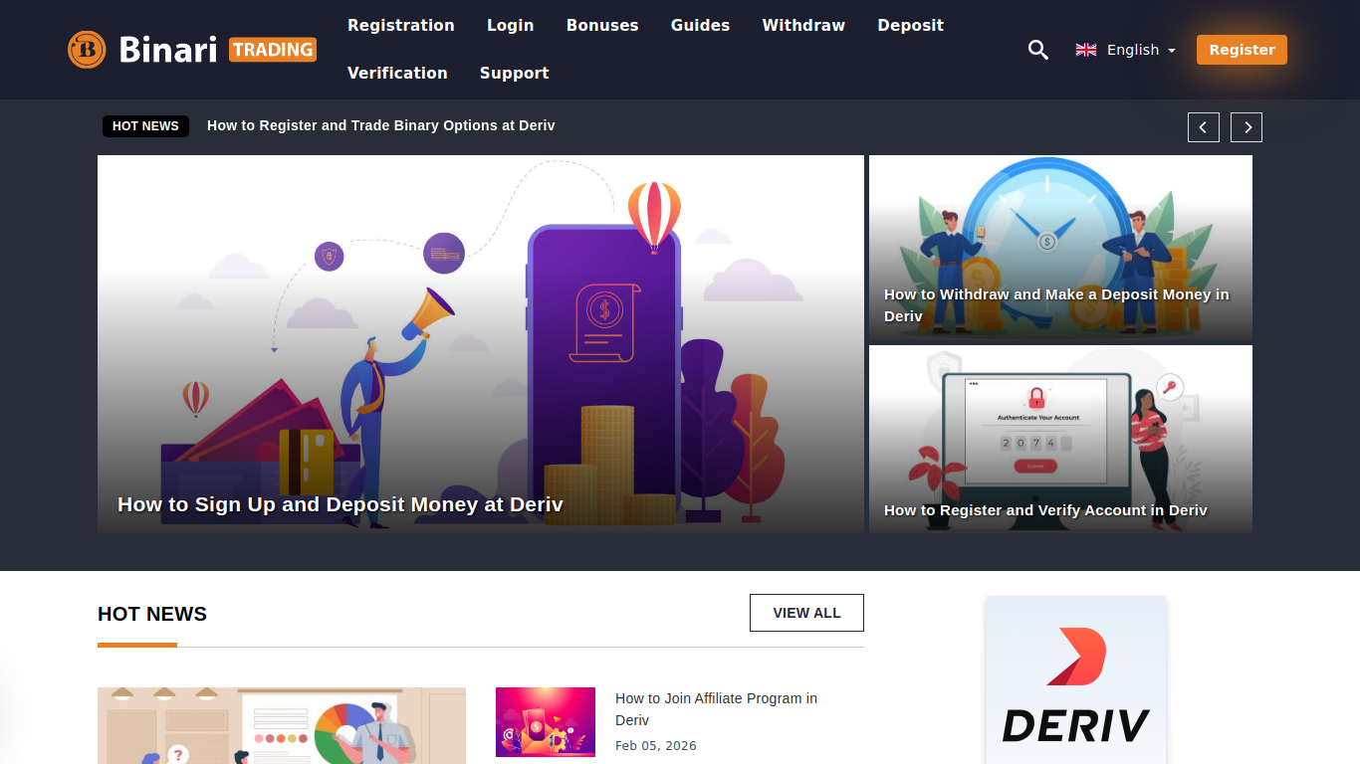Click the HOT NEWS ticker badge
The image size is (1360, 764).
145,126
